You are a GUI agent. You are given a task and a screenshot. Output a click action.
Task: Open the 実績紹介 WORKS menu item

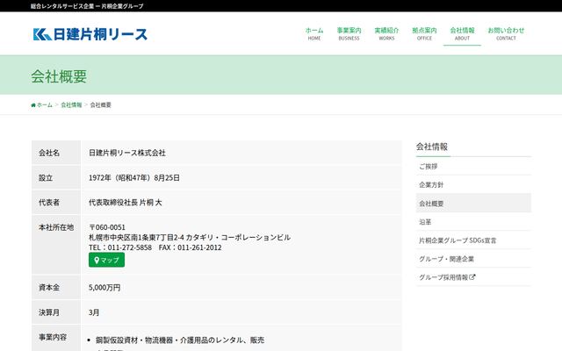pos(386,33)
